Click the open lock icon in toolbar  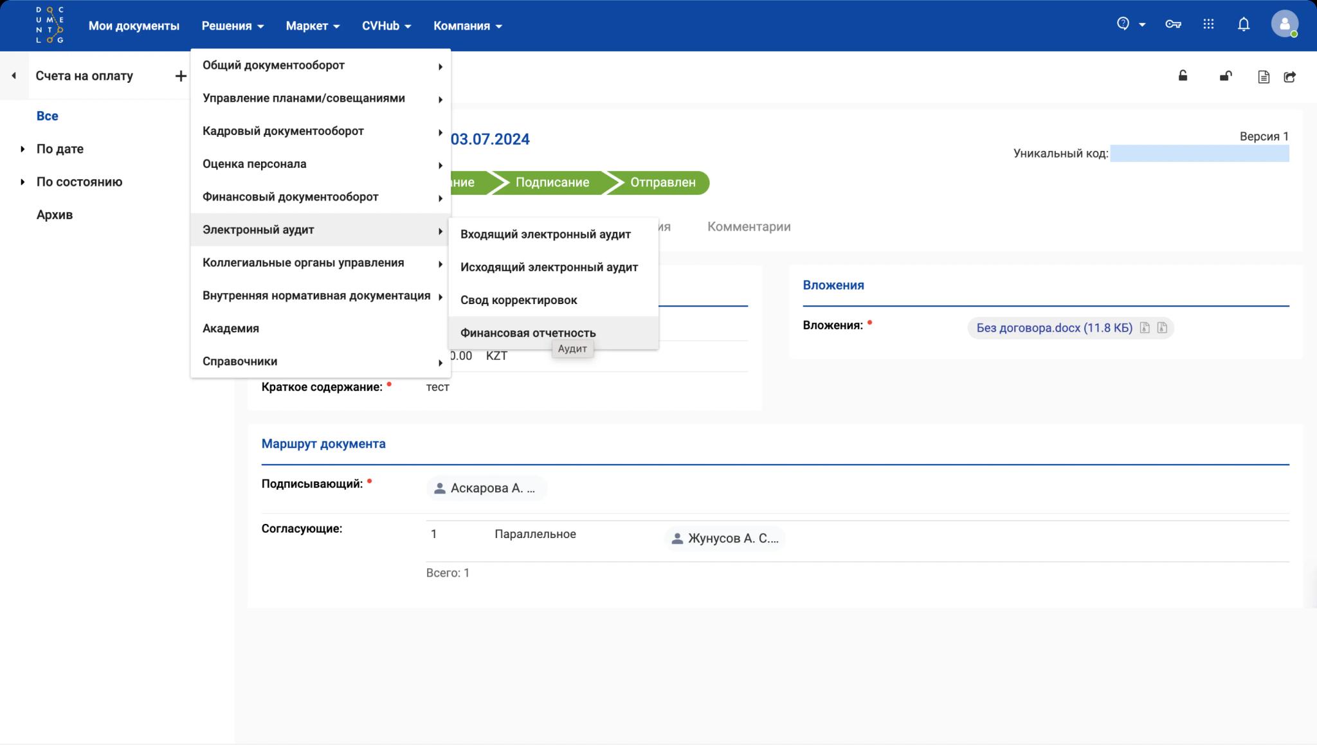[x=1226, y=76]
